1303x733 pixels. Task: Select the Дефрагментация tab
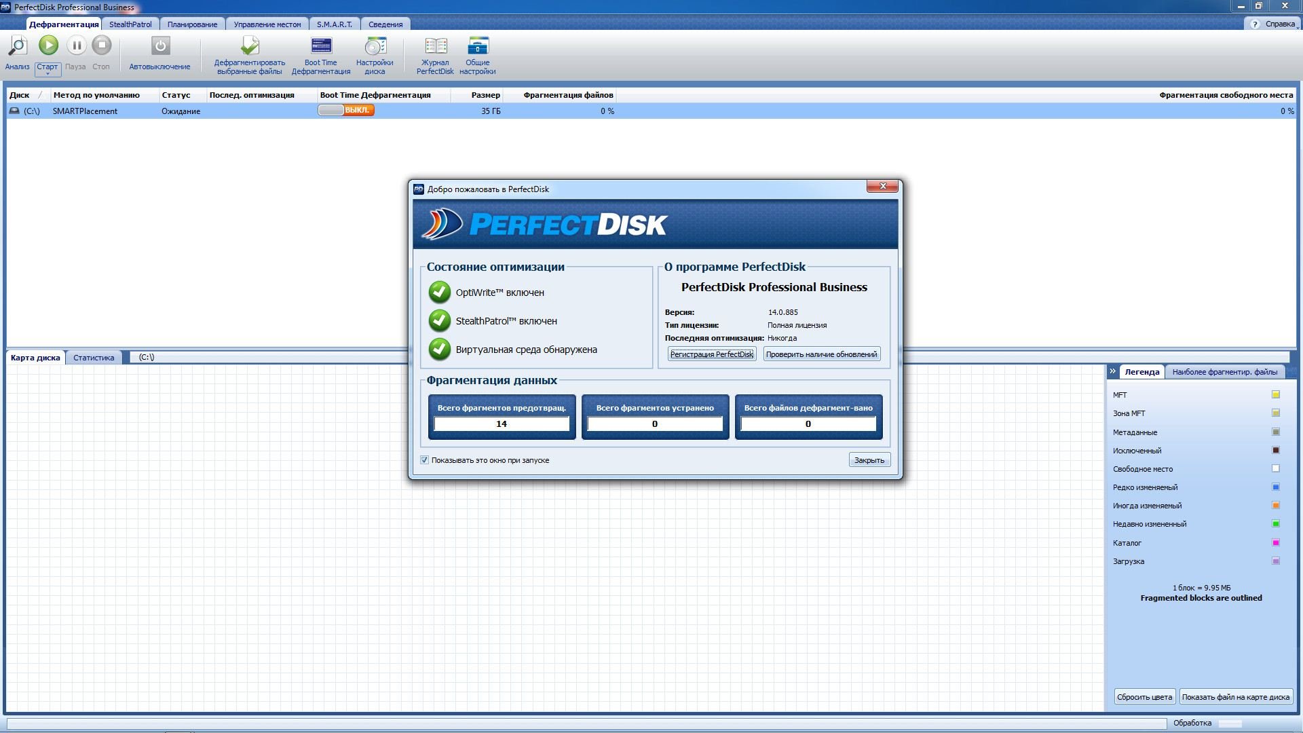click(64, 24)
